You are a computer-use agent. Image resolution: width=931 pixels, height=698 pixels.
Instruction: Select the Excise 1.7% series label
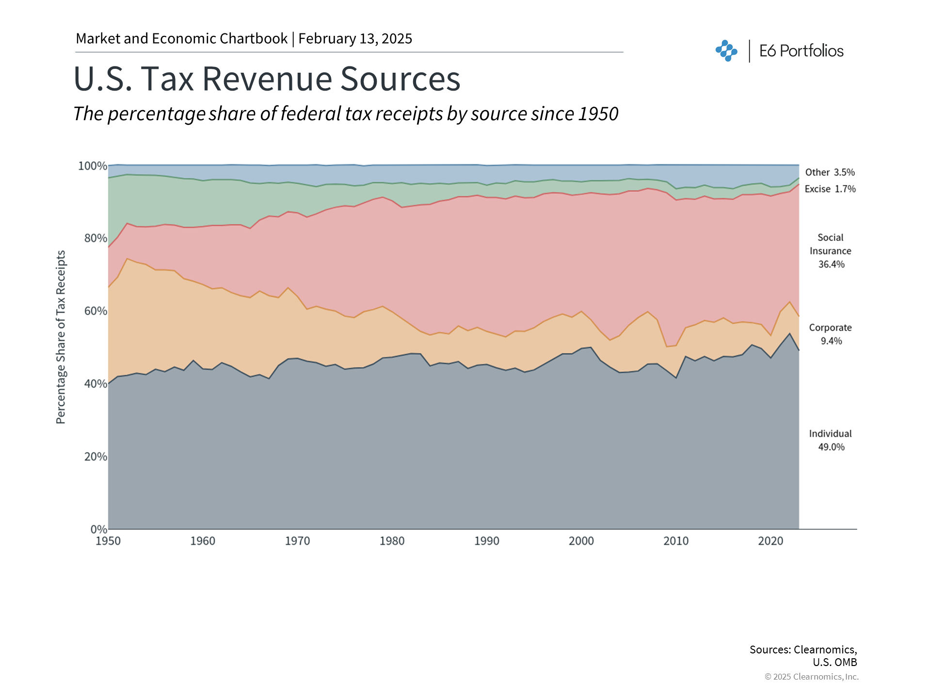(830, 189)
